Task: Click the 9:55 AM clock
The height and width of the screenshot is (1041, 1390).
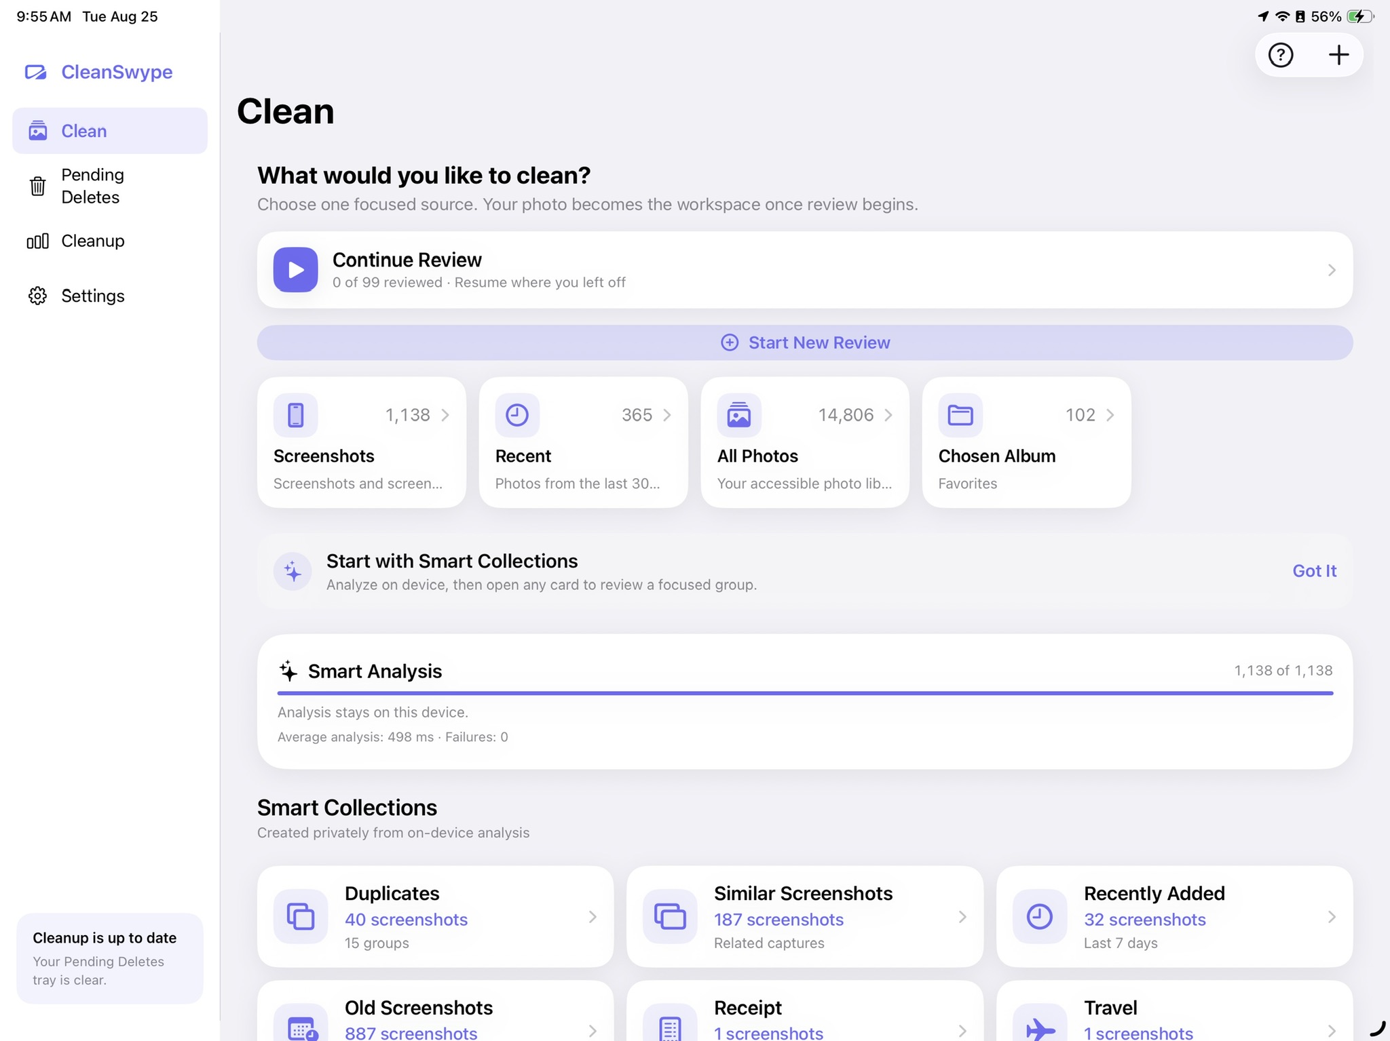Action: 43,16
